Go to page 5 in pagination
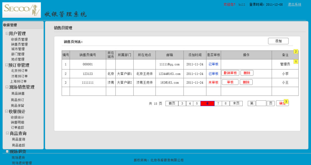The image size is (311, 165). (197, 104)
